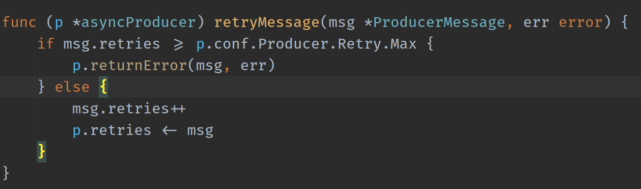This screenshot has height=189, width=641.
Task: Click msg.retries in the if condition
Action: coord(112,44)
